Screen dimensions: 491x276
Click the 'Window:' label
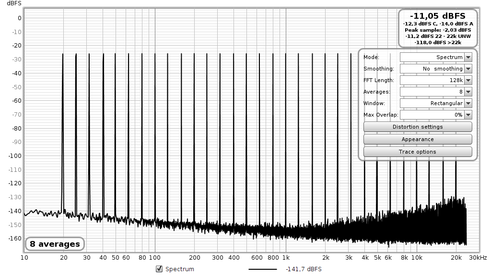point(374,103)
